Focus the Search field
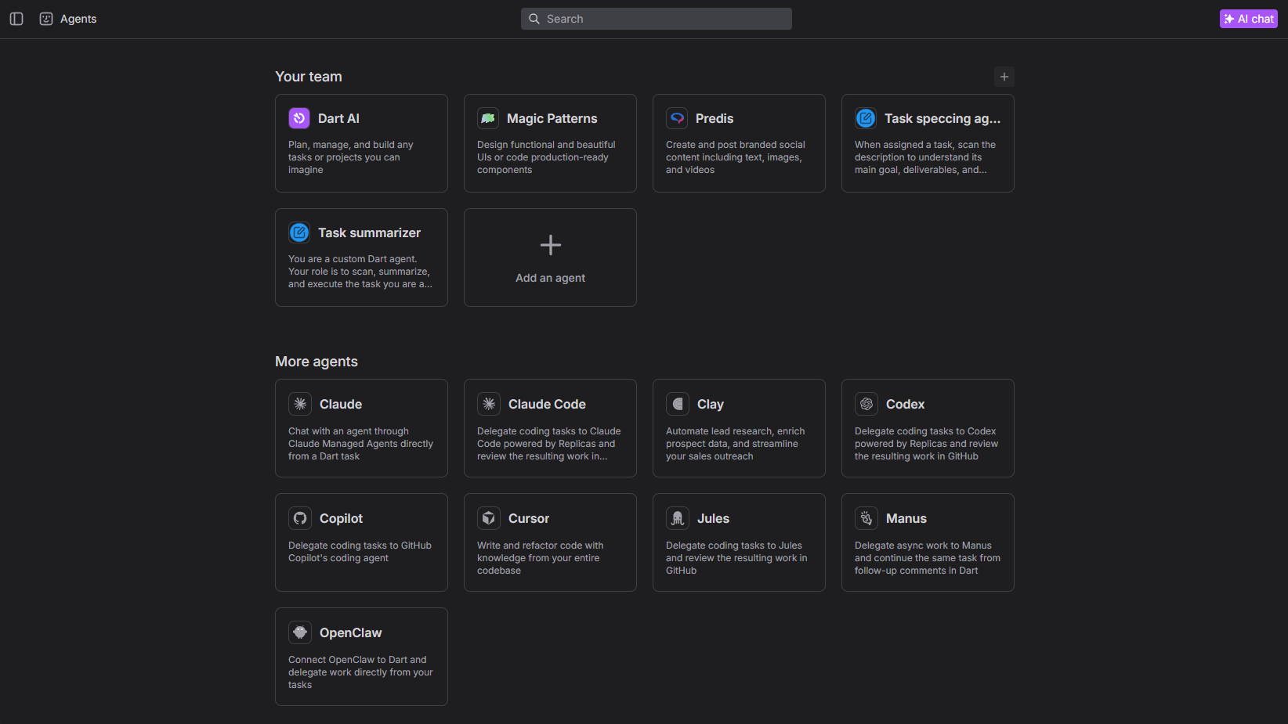Image resolution: width=1288 pixels, height=724 pixels. pos(657,19)
